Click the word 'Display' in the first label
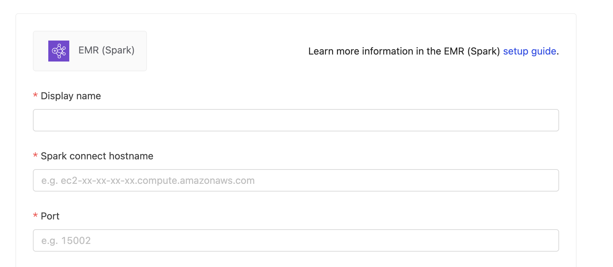This screenshot has height=267, width=613. [57, 96]
